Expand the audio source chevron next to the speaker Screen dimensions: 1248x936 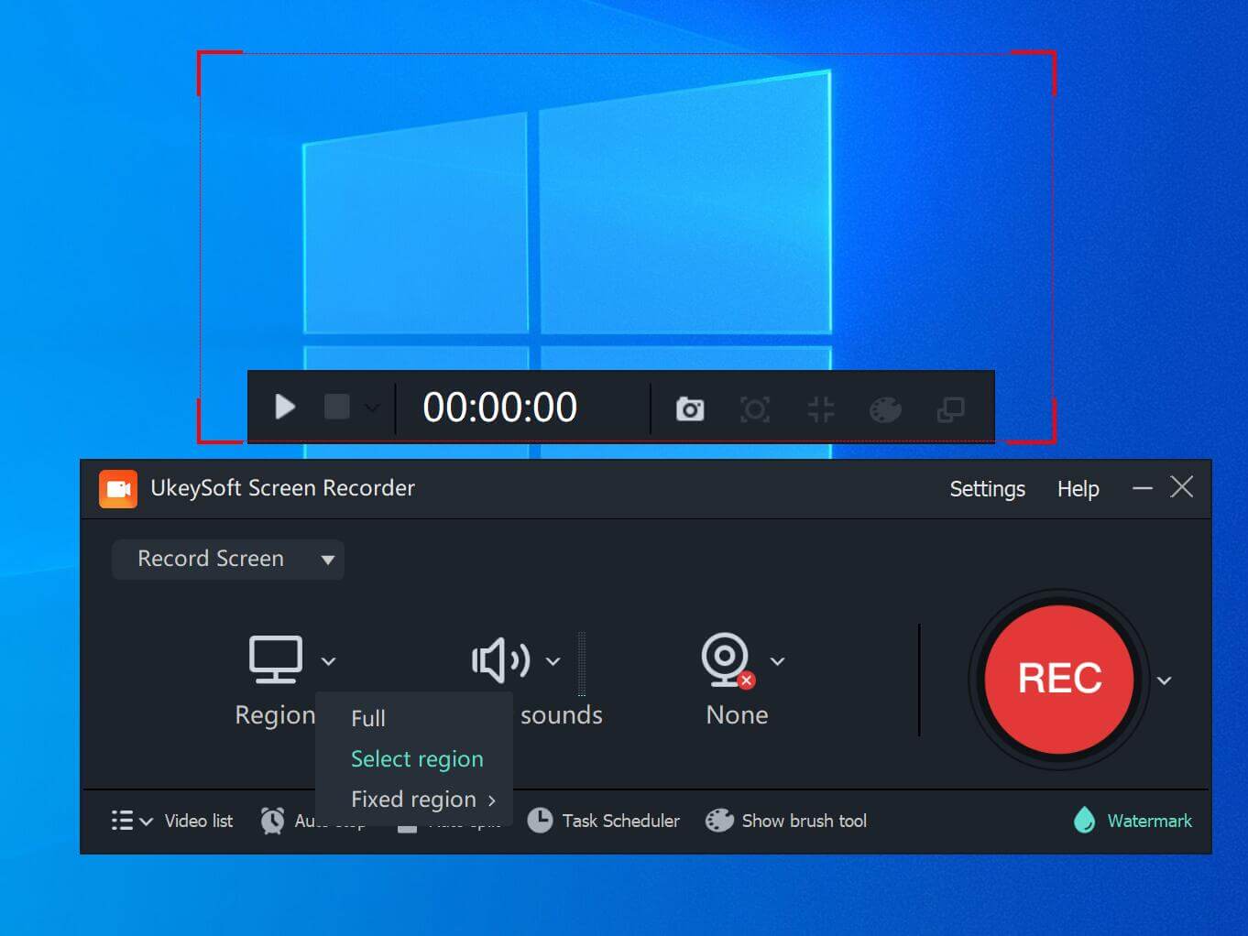pos(553,661)
